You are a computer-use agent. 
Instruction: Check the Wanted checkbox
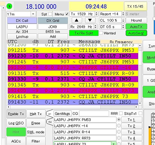[x=101, y=33]
